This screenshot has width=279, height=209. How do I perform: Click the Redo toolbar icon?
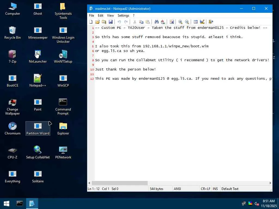coord(126,22)
